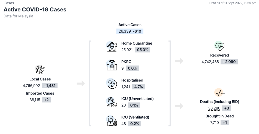
Task: Click the Active COVID-19 Cases heading
Action: 35,10
